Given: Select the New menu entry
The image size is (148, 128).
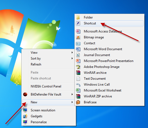Looking at the screenshot, I should tap(49, 102).
